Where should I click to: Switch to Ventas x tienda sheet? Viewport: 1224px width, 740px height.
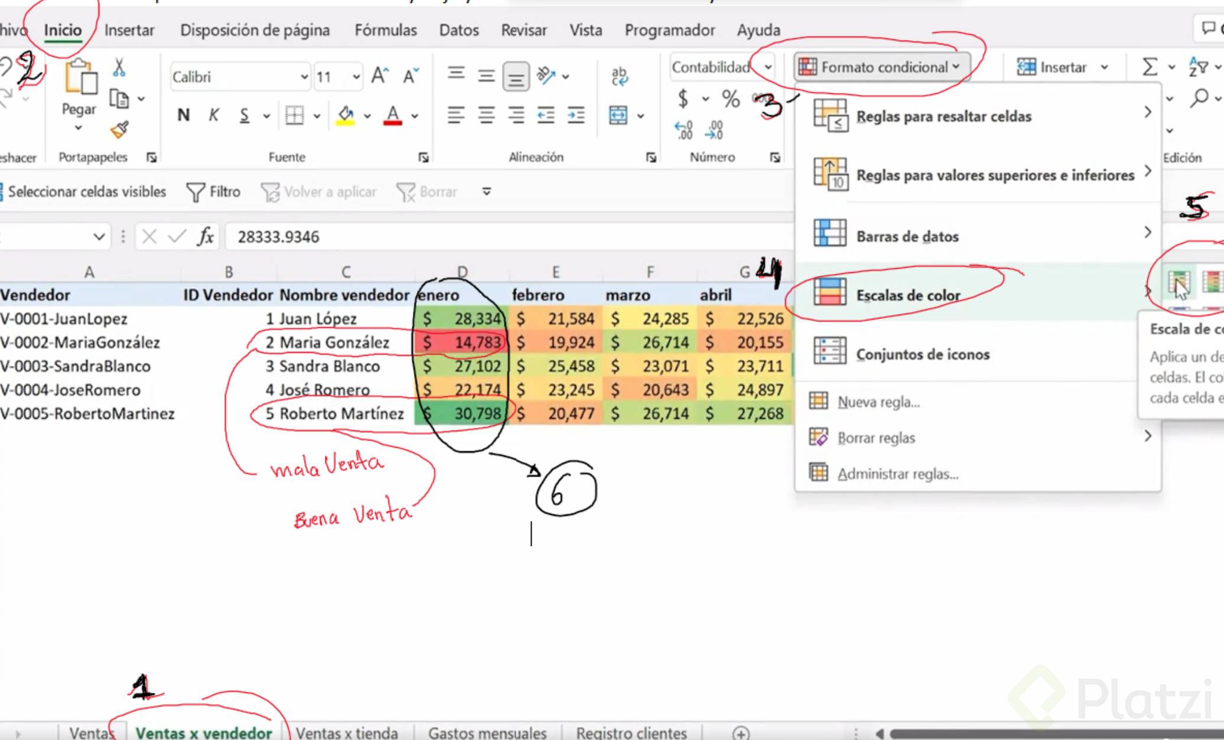(347, 732)
